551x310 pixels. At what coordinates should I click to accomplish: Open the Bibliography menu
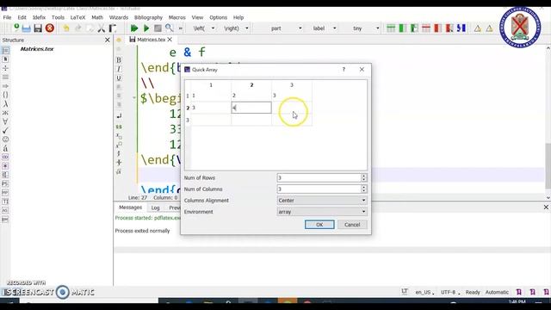click(x=148, y=17)
